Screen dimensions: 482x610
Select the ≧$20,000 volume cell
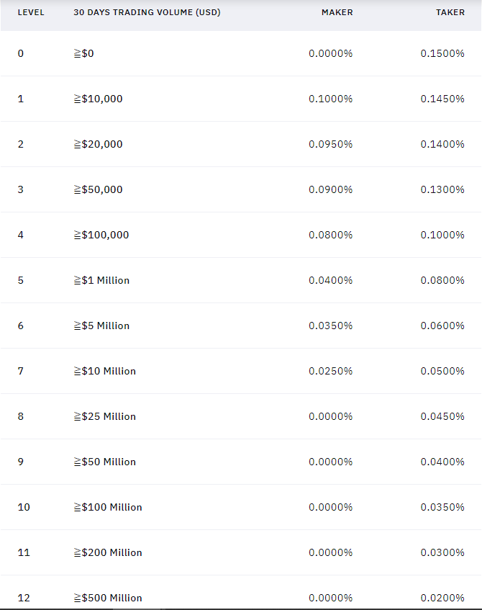pos(98,144)
